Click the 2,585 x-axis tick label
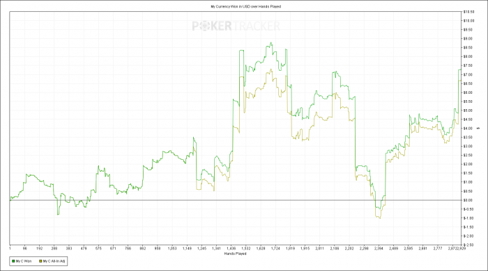Screen dimensions: 488x271 click(x=408, y=248)
